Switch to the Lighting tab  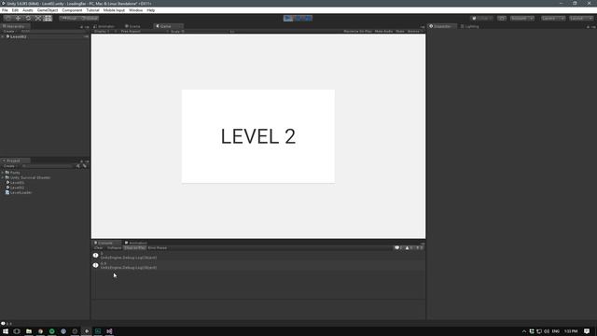[x=470, y=26]
